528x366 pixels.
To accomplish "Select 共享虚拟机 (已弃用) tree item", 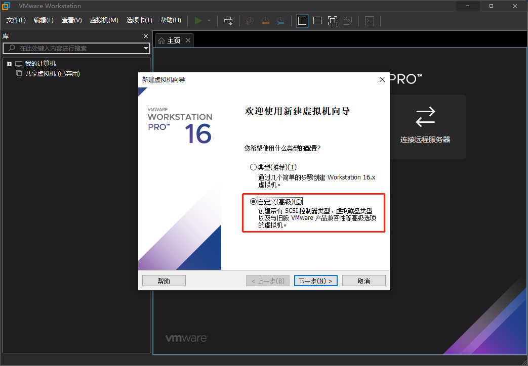I will [x=53, y=74].
